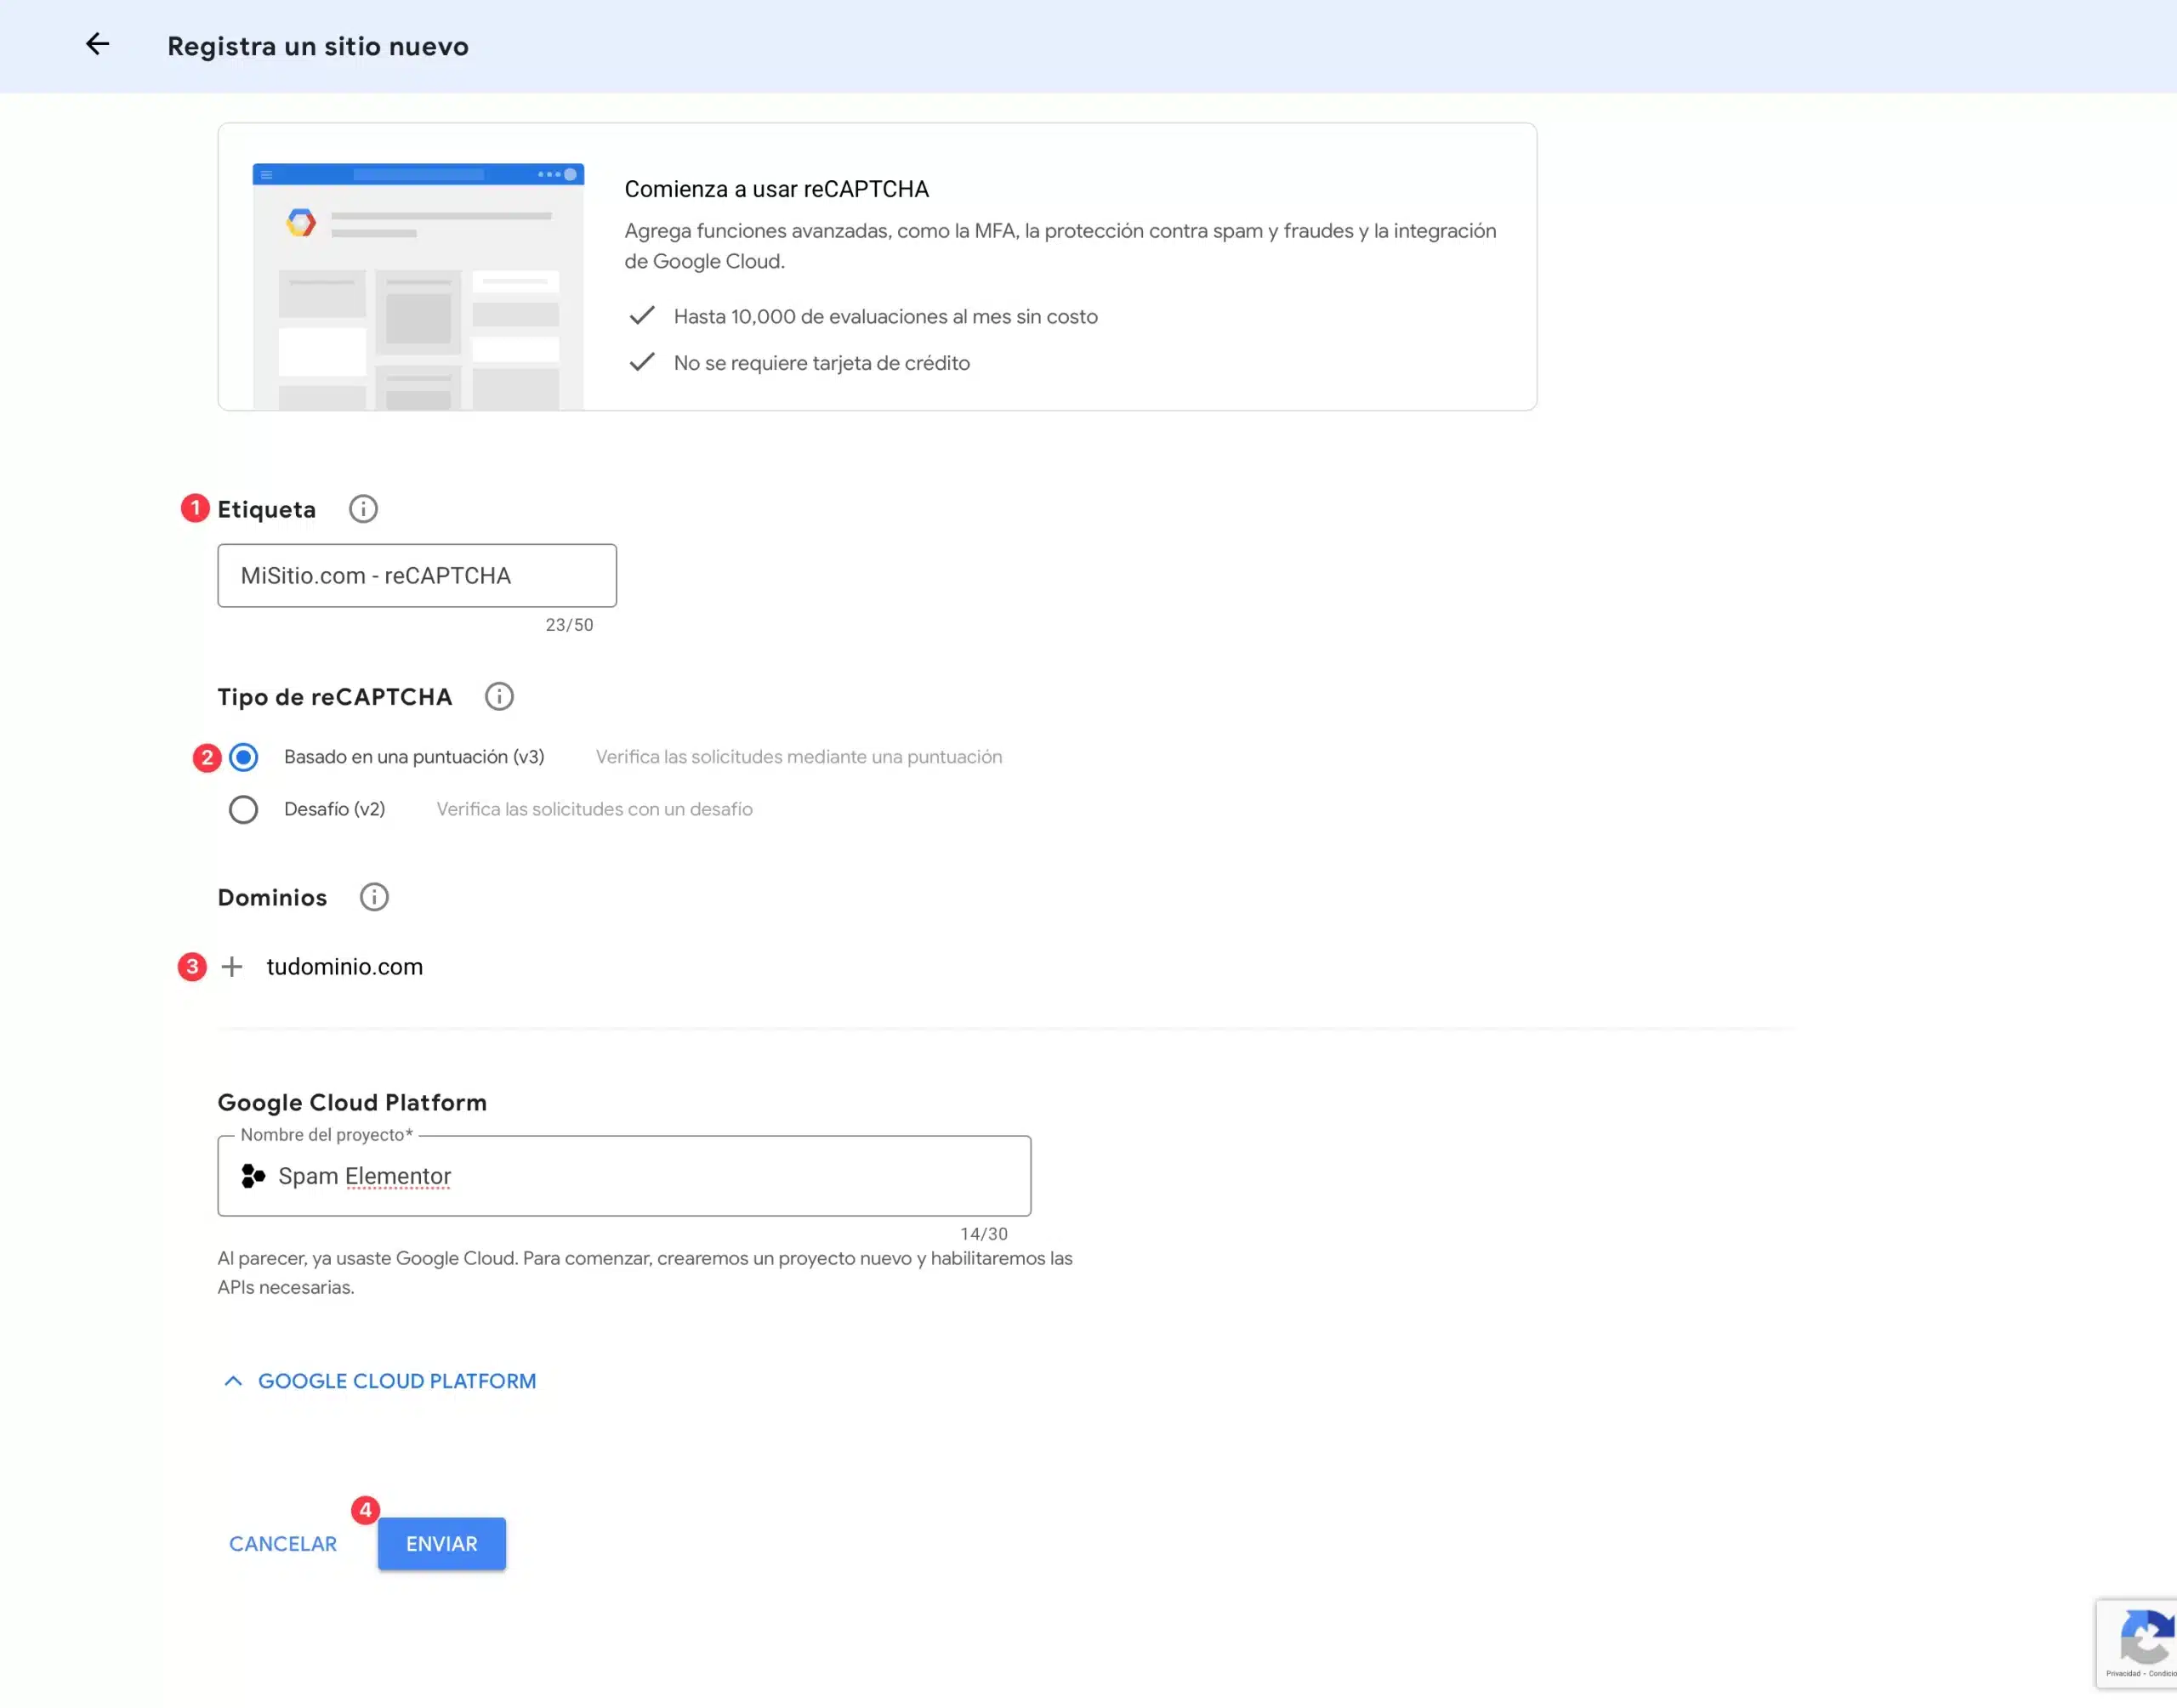The width and height of the screenshot is (2177, 1708).
Task: Open info icon next to Dominios
Action: pos(374,897)
